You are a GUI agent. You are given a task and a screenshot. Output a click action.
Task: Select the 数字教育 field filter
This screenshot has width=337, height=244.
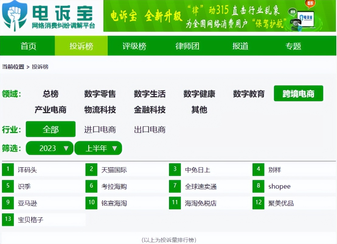click(249, 94)
